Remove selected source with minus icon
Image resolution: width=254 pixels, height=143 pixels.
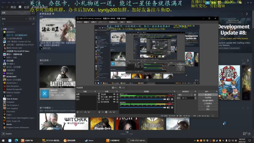click(103, 112)
